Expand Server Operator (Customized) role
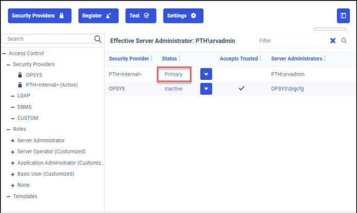Screen dimensions: 357x213 pyautogui.click(x=13, y=152)
